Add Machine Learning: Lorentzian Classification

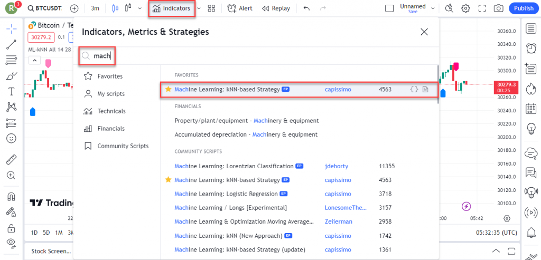tap(234, 166)
